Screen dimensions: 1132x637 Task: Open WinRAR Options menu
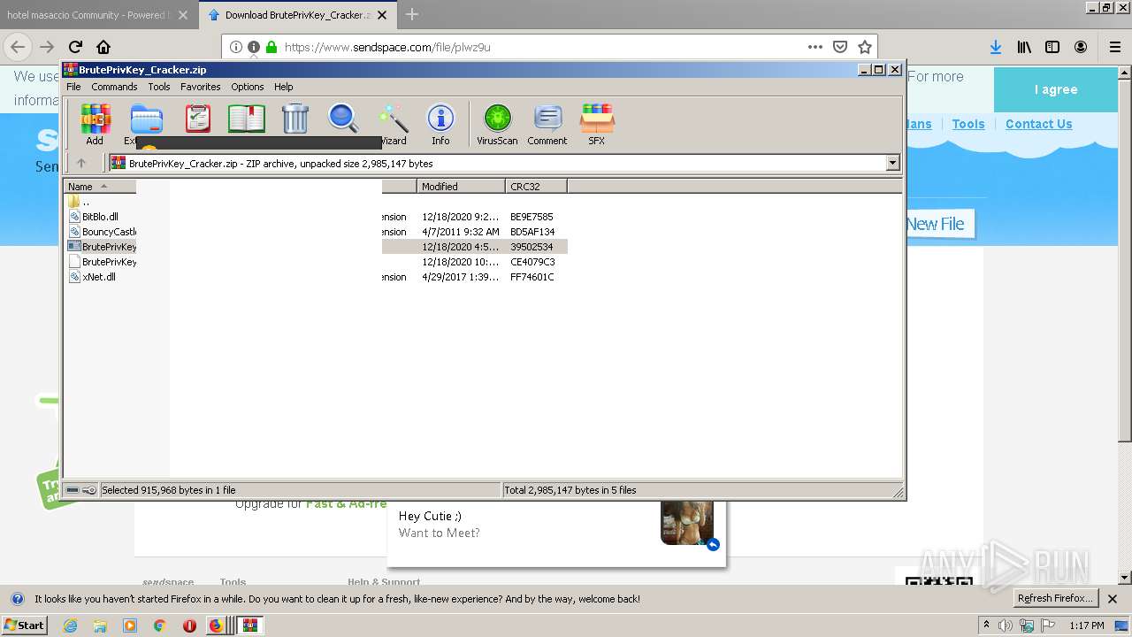(248, 87)
